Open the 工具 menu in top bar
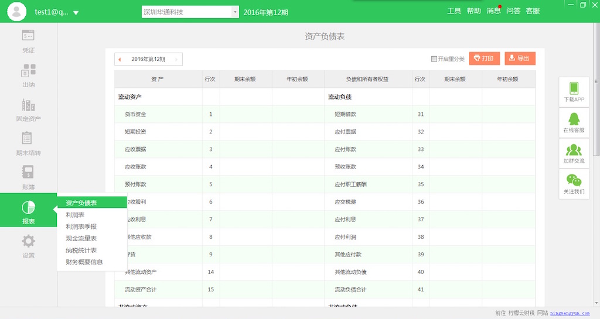Image resolution: width=600 pixels, height=319 pixels. pos(454,11)
